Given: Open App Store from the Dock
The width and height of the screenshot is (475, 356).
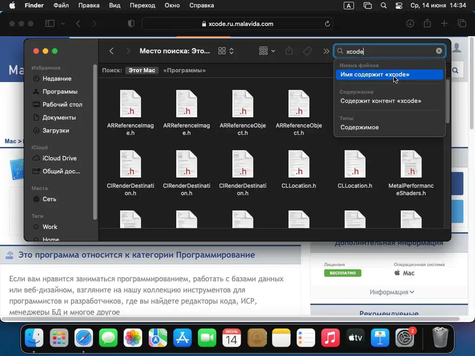Looking at the screenshot, I should 182,337.
